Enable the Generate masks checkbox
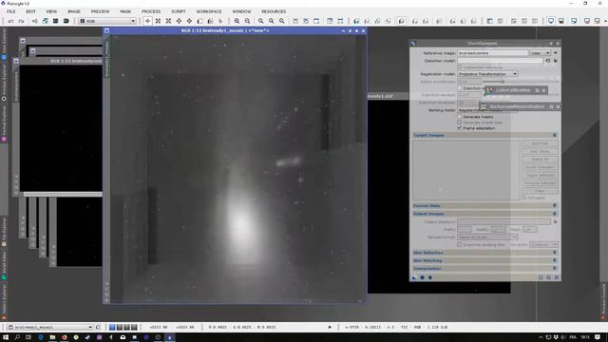608x342 pixels. coord(460,116)
